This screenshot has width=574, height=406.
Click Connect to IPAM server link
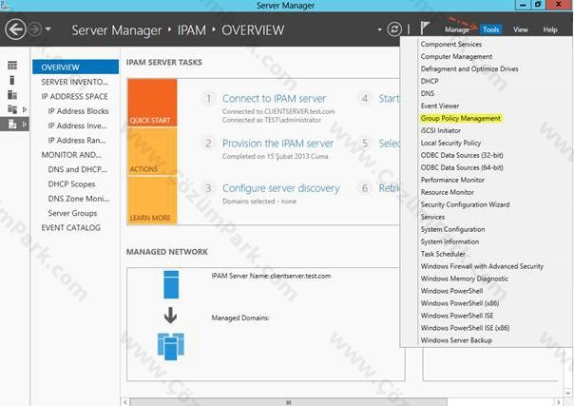point(274,99)
